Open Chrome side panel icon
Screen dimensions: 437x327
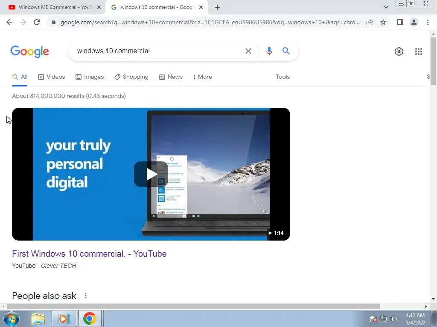pyautogui.click(x=400, y=22)
